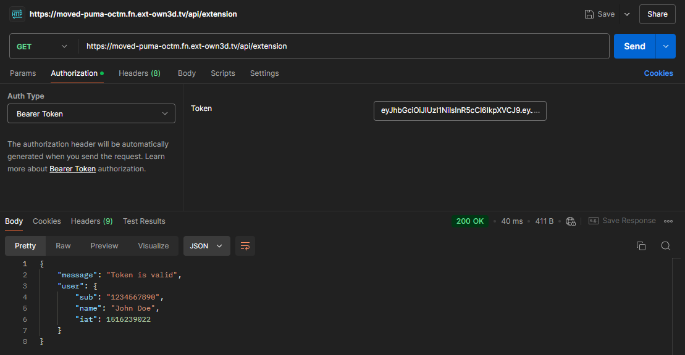Screen dimensions: 685x355
Task: Select the Raw response view
Action: pyautogui.click(x=63, y=246)
